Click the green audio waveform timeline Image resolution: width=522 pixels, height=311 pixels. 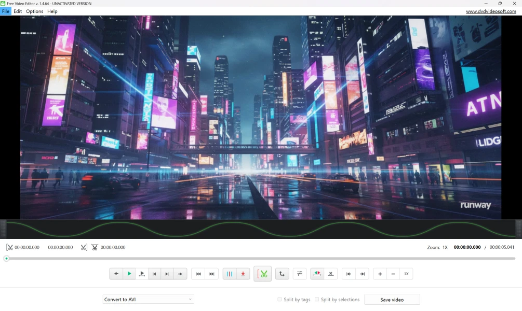tap(261, 229)
